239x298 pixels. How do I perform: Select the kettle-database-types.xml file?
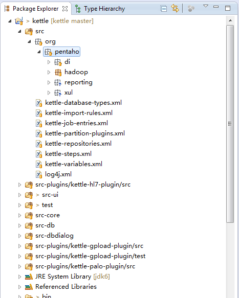pyautogui.click(x=83, y=103)
